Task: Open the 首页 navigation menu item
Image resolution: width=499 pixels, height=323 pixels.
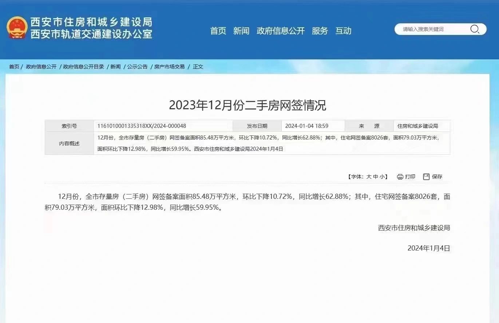Action: click(218, 31)
